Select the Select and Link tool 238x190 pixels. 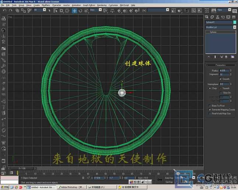(x=17, y=10)
